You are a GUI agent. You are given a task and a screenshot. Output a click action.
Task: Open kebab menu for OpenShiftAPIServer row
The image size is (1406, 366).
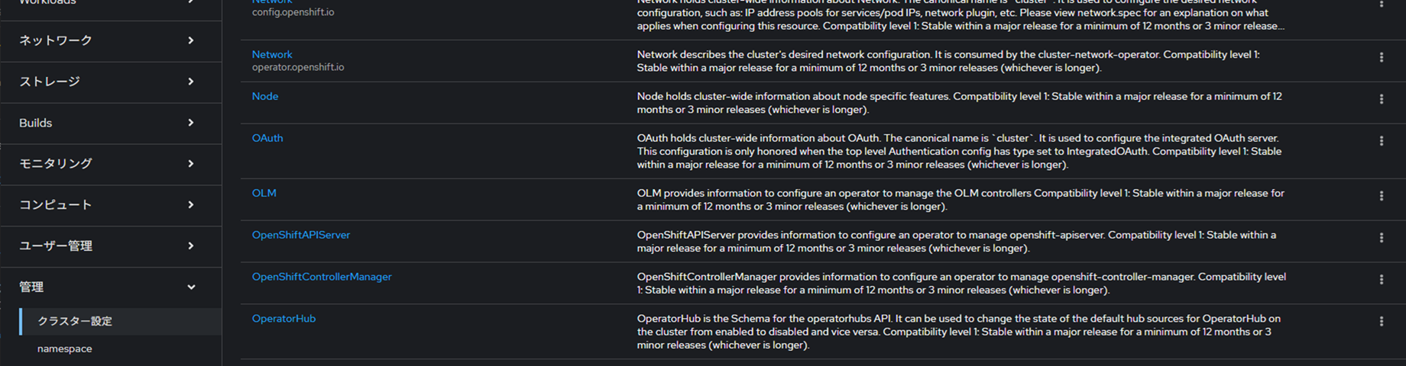pyautogui.click(x=1381, y=238)
